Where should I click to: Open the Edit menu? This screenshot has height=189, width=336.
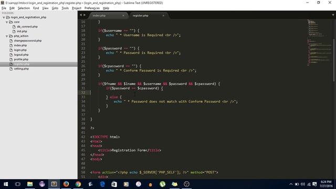[x=12, y=8]
